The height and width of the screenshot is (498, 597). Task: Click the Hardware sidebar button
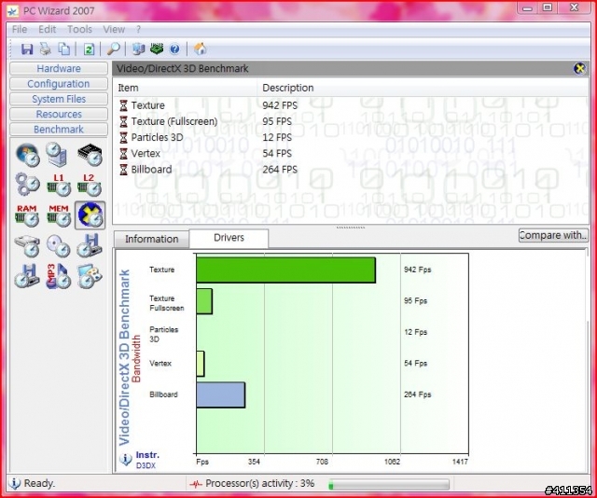click(x=59, y=68)
